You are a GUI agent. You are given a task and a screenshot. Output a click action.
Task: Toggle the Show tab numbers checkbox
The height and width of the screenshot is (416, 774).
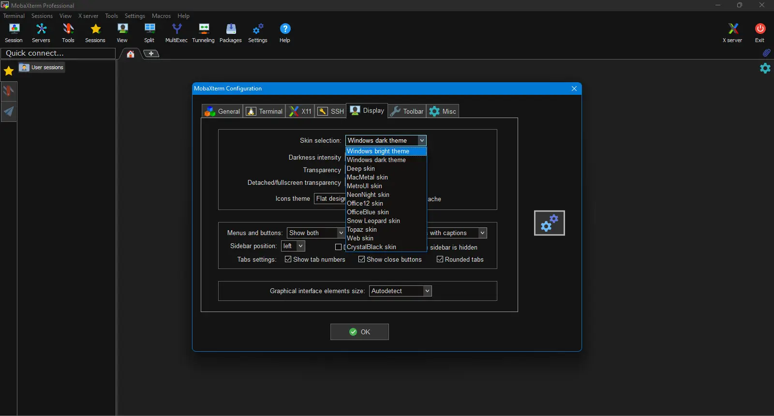(x=288, y=259)
